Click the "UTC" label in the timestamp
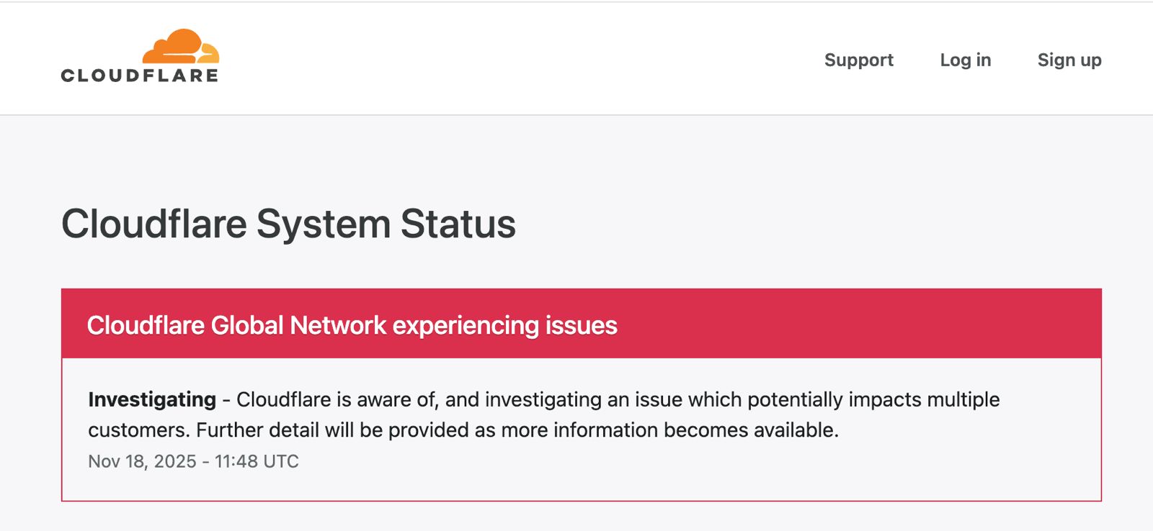The height and width of the screenshot is (531, 1153). [281, 461]
